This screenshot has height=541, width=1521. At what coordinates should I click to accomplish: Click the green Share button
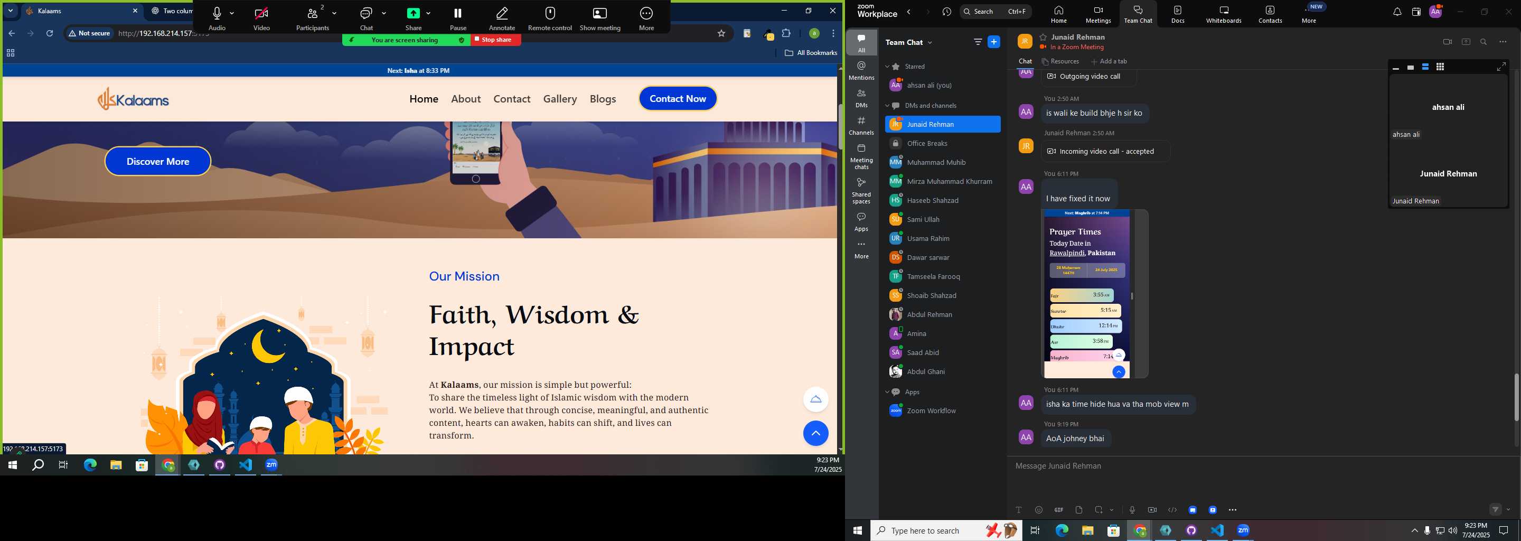[414, 17]
